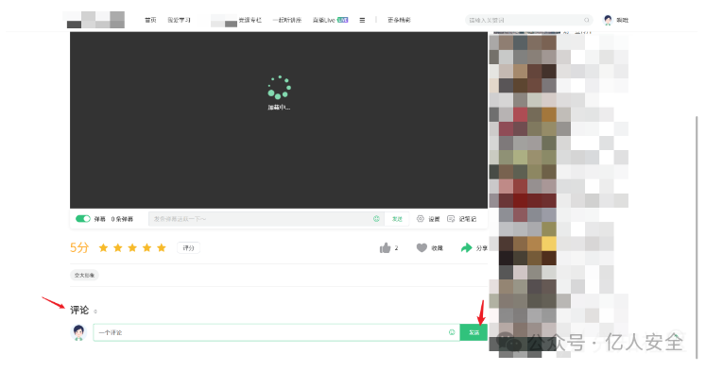706x371 pixels.
Task: Select the fifth rating star
Action: pos(162,247)
